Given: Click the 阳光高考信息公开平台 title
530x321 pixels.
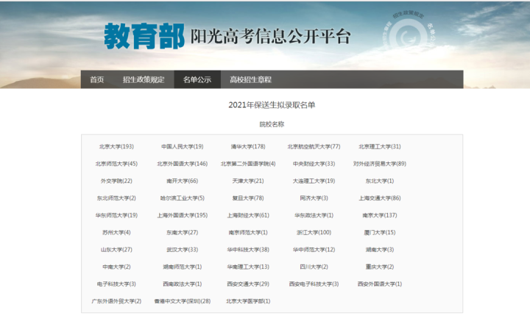Looking at the screenshot, I should pyautogui.click(x=270, y=37).
